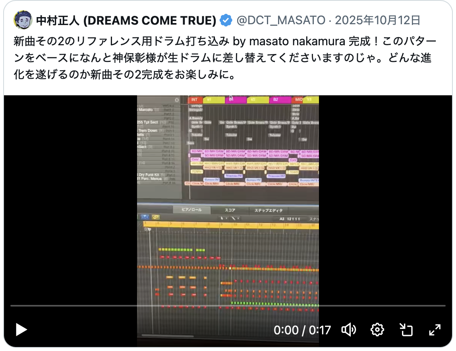Screen dimensions: 456x351
Task: Play the embedded tweet video
Action: click(x=21, y=330)
